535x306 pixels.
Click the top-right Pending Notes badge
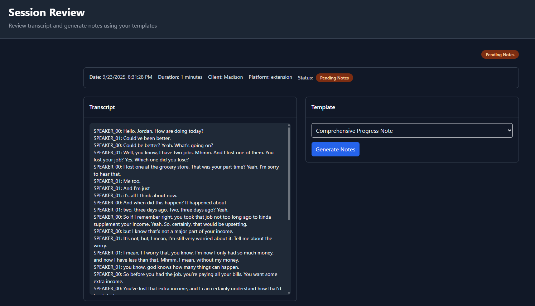click(500, 55)
